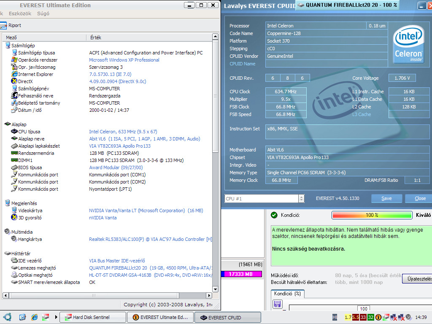Click the Felhasználó neve user icon
432x324 pixels.
tap(14, 95)
